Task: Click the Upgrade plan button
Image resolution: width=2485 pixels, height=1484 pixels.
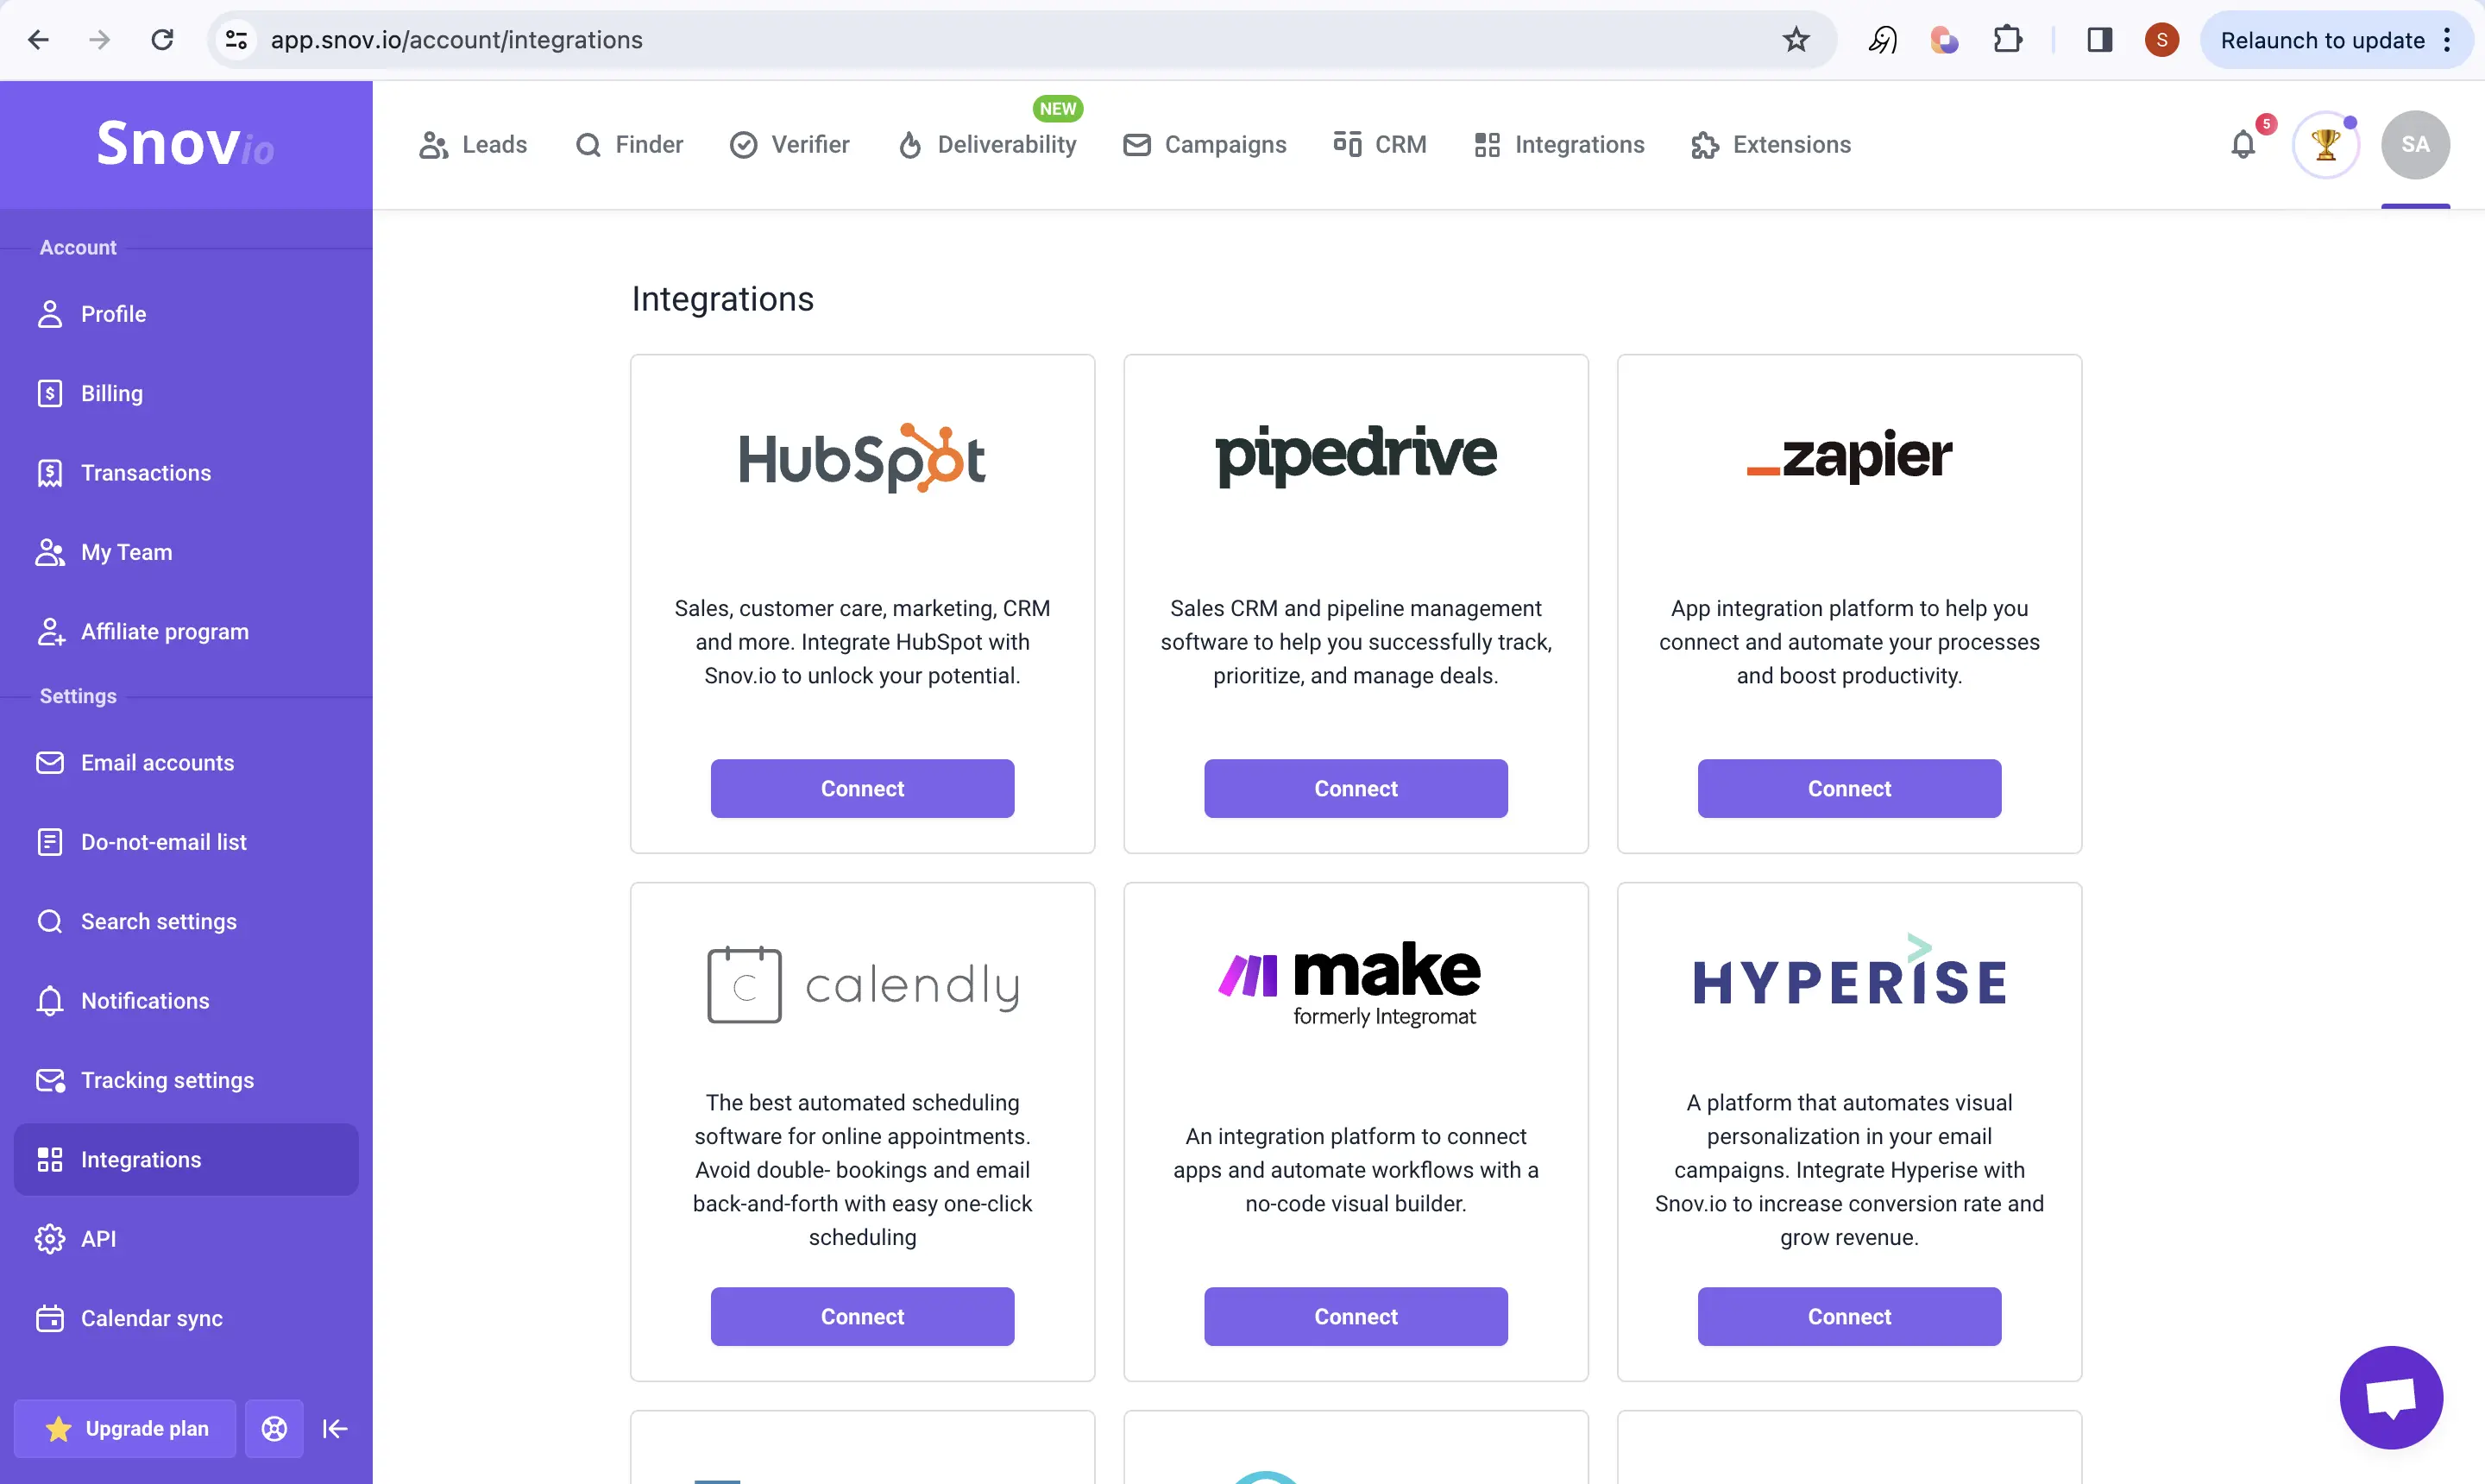Action: 126,1428
